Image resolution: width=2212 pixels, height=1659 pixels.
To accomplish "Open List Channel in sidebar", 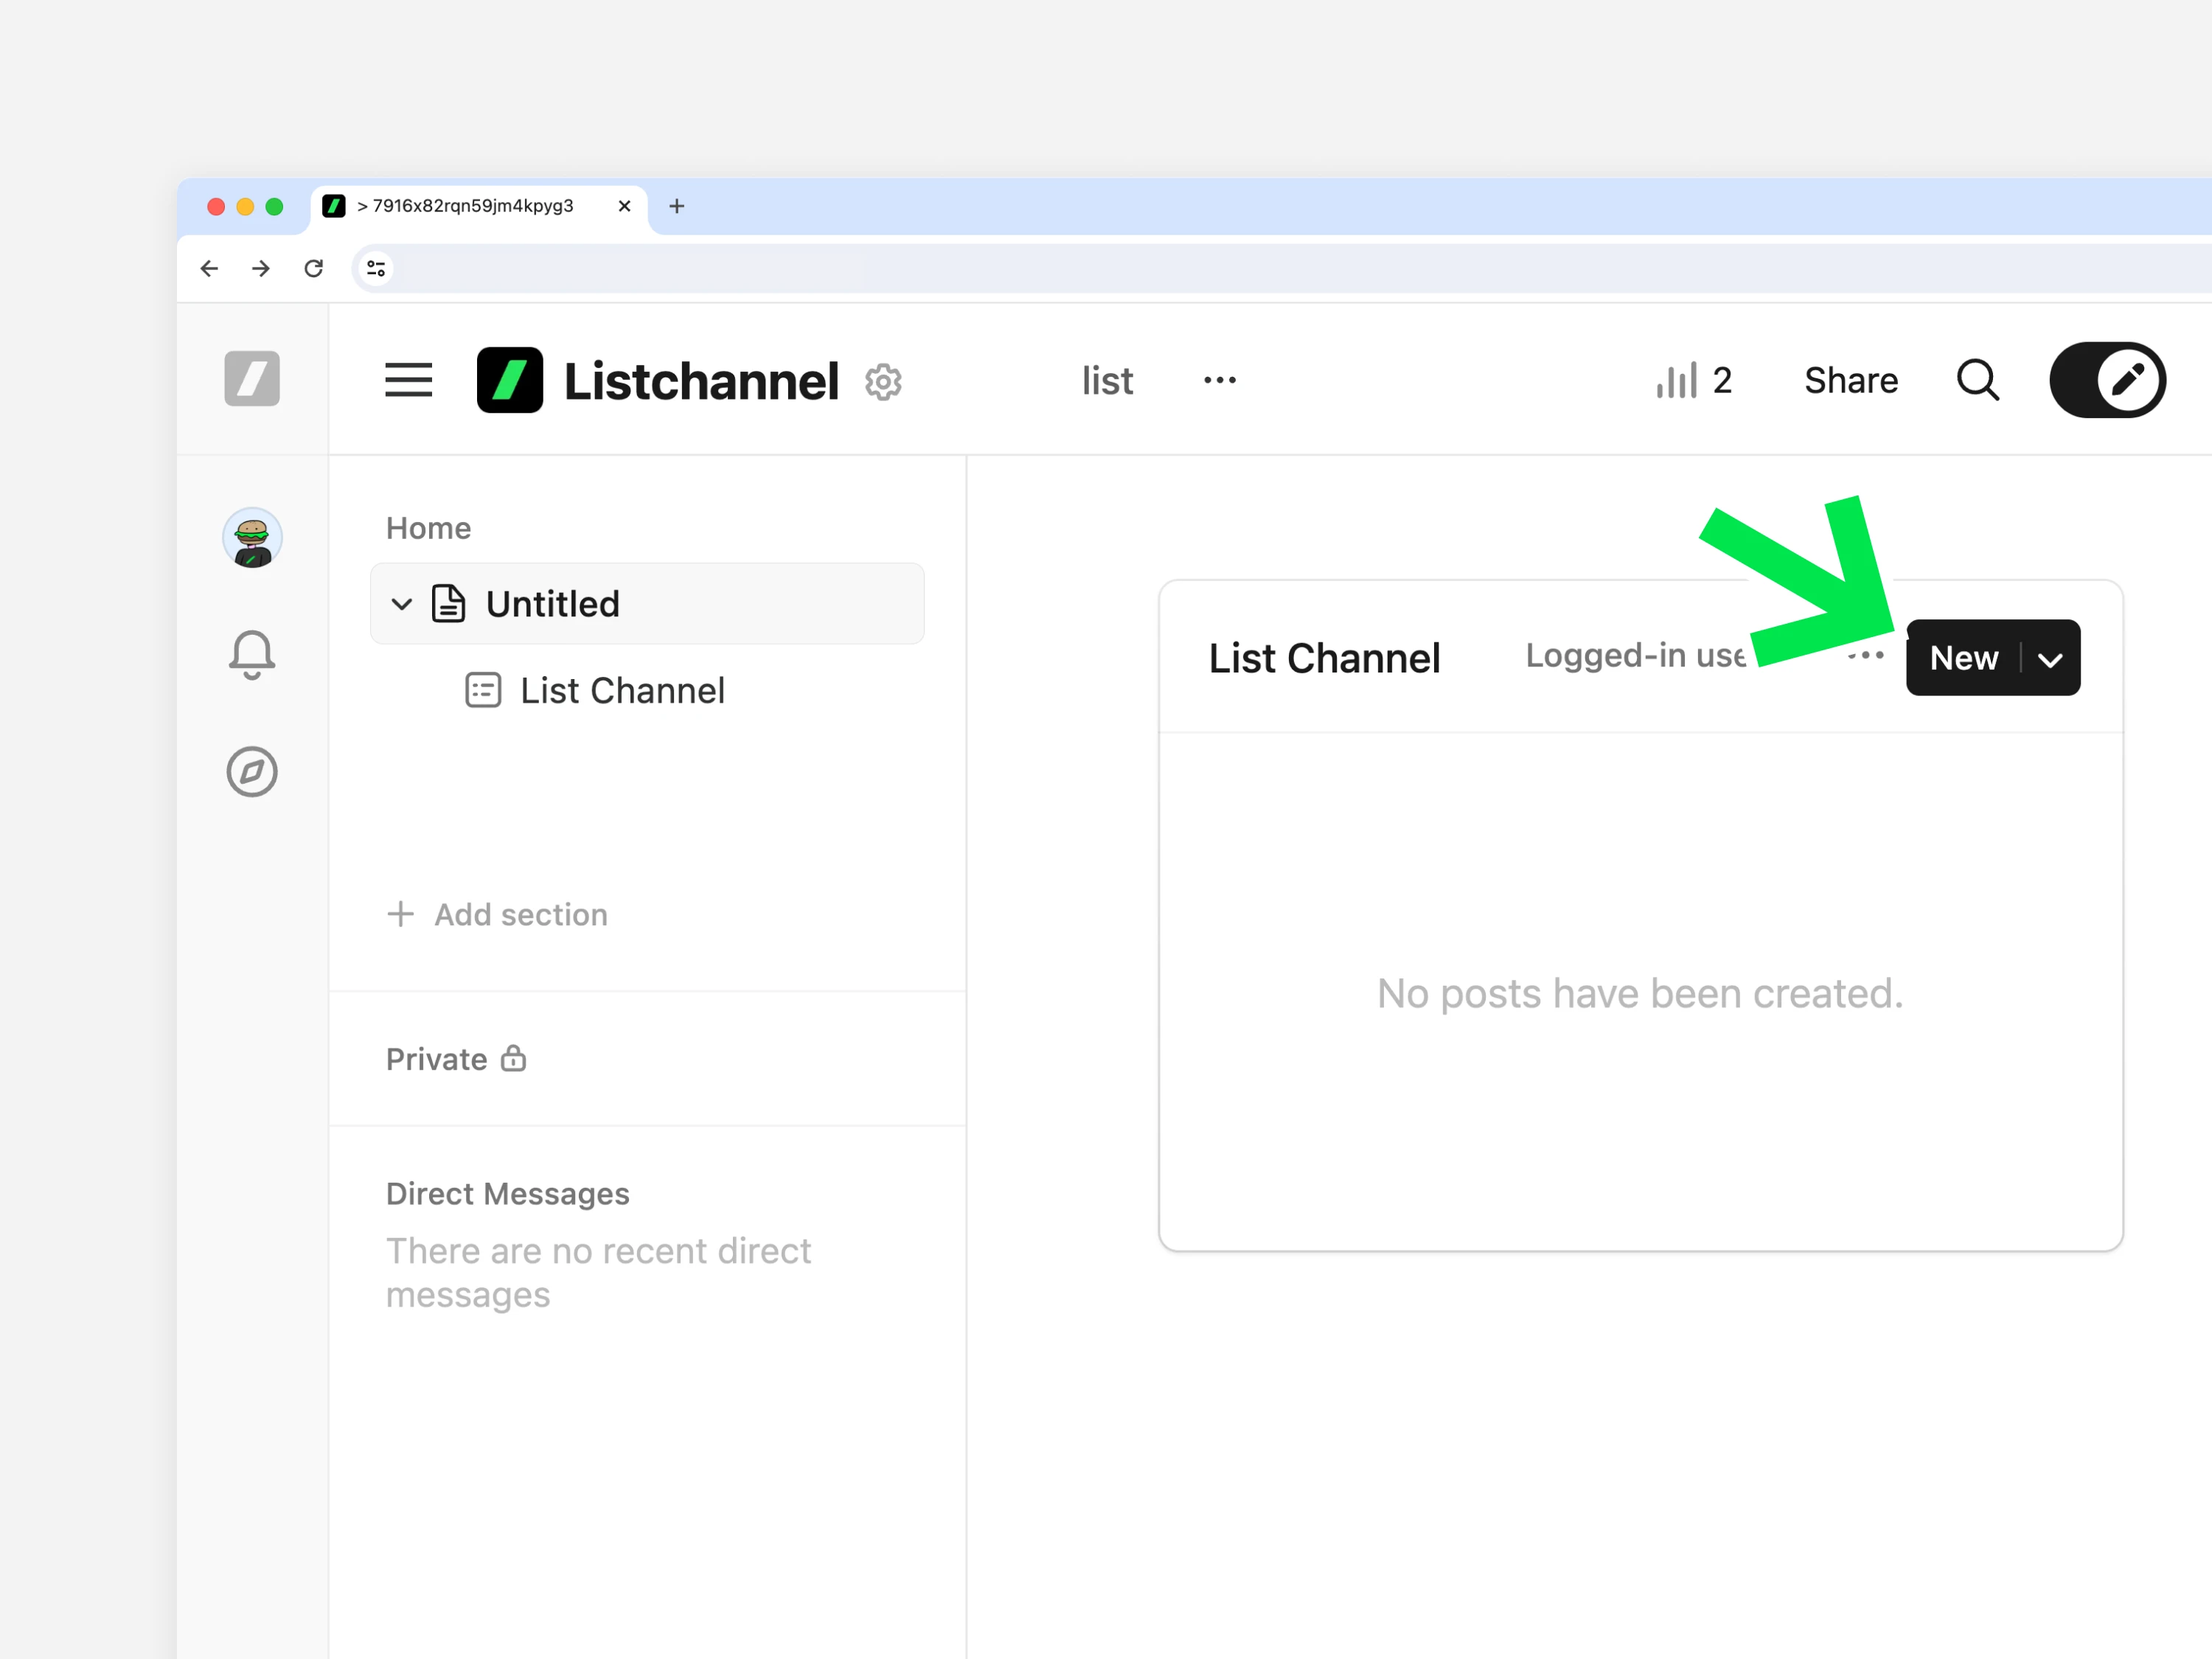I will 622,691.
